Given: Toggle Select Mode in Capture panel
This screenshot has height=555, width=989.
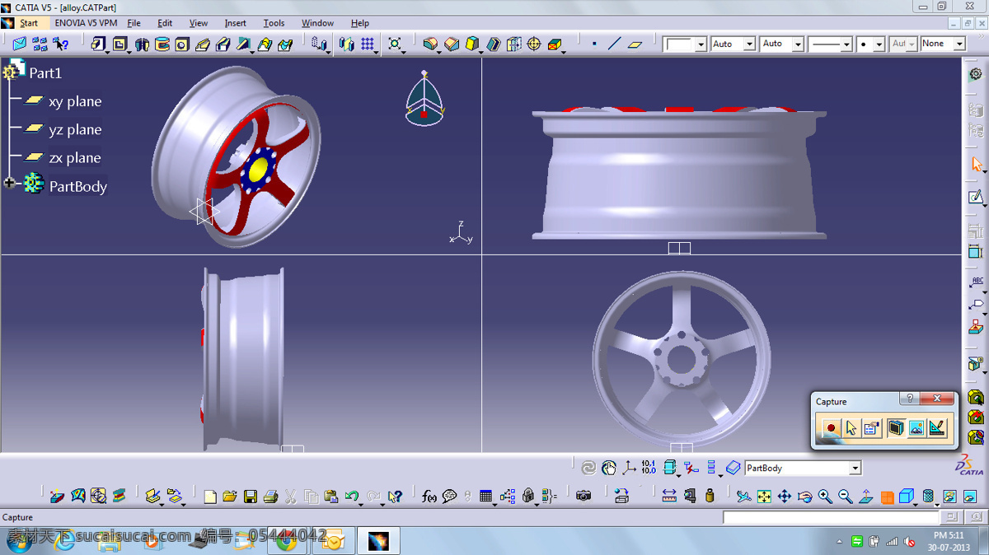Looking at the screenshot, I should tap(851, 427).
